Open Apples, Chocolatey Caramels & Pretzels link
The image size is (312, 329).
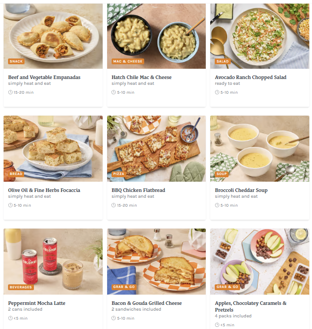[250, 306]
